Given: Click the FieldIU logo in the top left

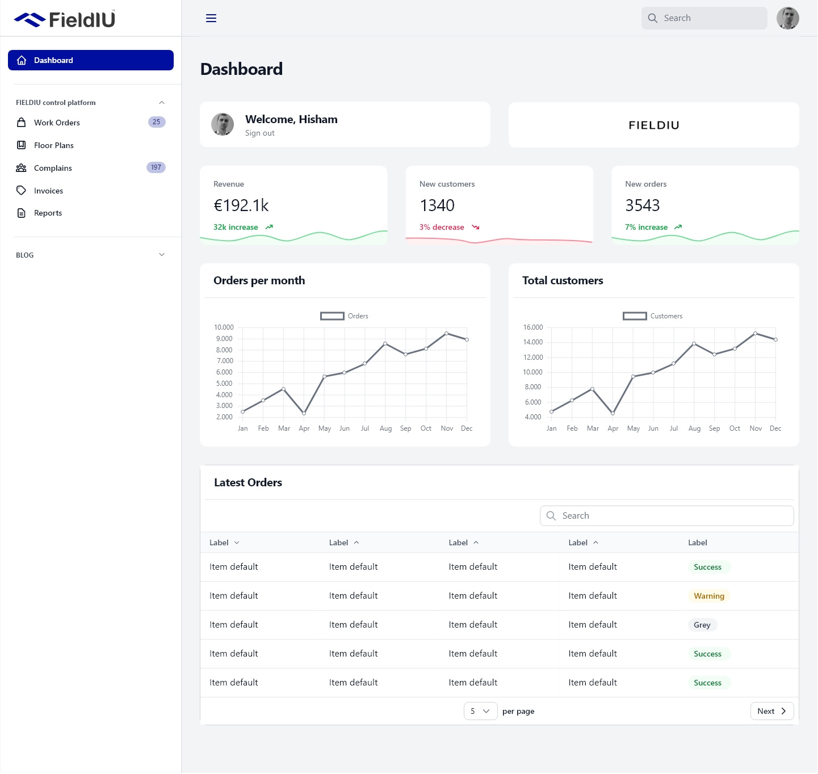Looking at the screenshot, I should [x=64, y=18].
